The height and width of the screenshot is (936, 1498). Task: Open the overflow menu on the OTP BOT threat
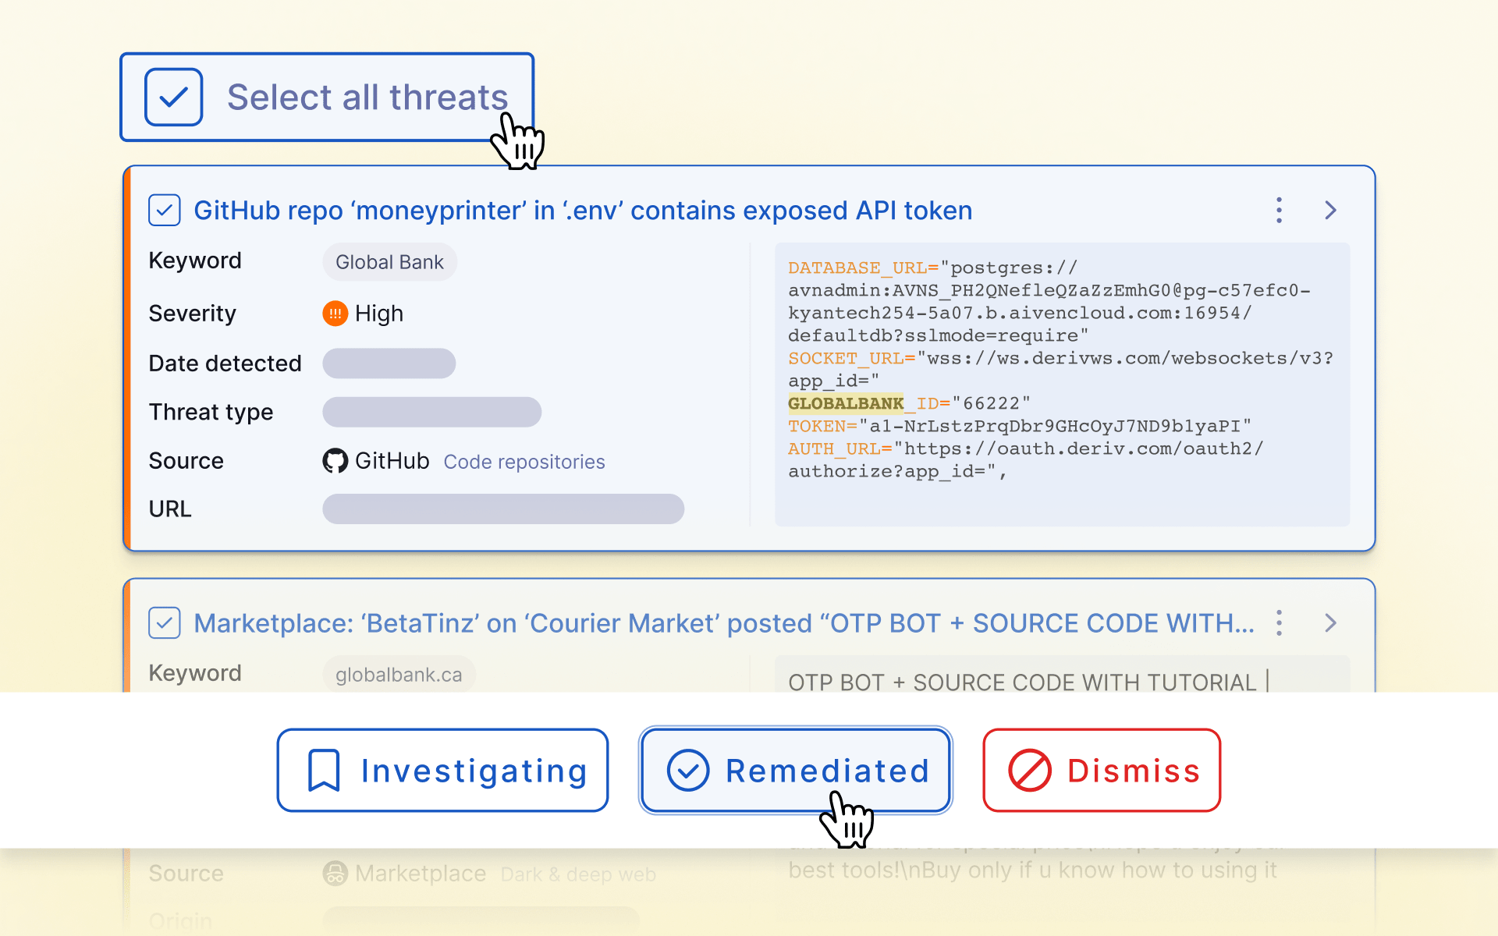pyautogui.click(x=1279, y=622)
